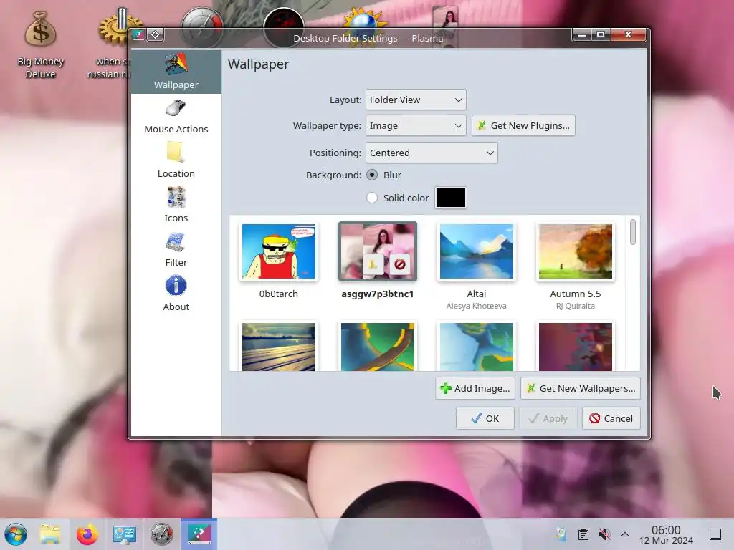This screenshot has height=550, width=734.
Task: Open the Layout dropdown showing Folder View
Action: (x=416, y=100)
